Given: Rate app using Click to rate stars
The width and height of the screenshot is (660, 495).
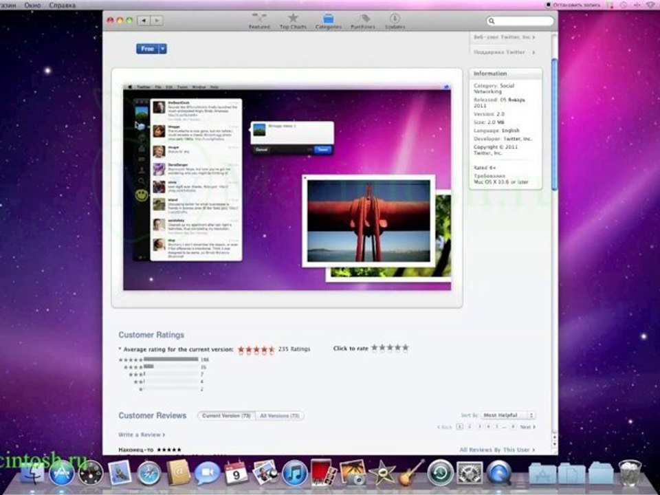Looking at the screenshot, I should pyautogui.click(x=390, y=348).
